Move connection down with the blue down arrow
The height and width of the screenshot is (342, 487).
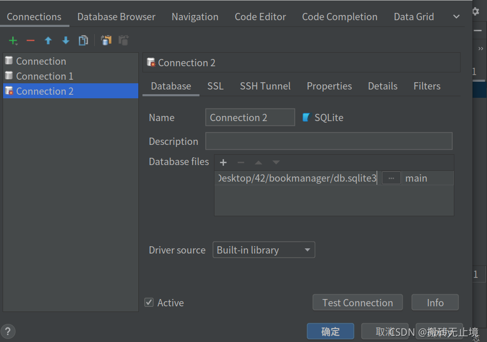tap(65, 40)
